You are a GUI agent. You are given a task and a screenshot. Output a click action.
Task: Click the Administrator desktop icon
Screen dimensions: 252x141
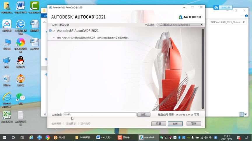point(7,7)
